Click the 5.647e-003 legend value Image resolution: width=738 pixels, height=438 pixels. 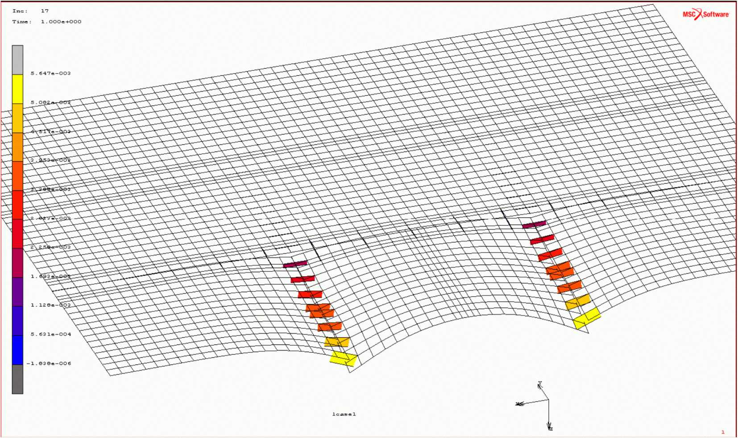point(50,73)
